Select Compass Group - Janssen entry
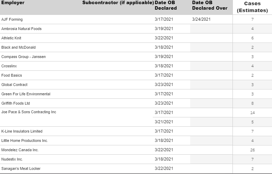272x174 pixels. point(24,57)
